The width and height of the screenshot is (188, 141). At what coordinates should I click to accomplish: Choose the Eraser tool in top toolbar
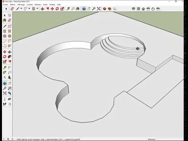coord(12,9)
